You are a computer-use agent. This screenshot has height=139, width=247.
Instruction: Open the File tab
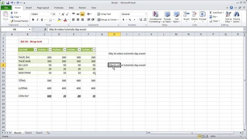6,8
